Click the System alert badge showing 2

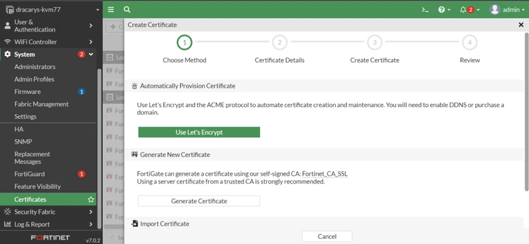click(81, 55)
